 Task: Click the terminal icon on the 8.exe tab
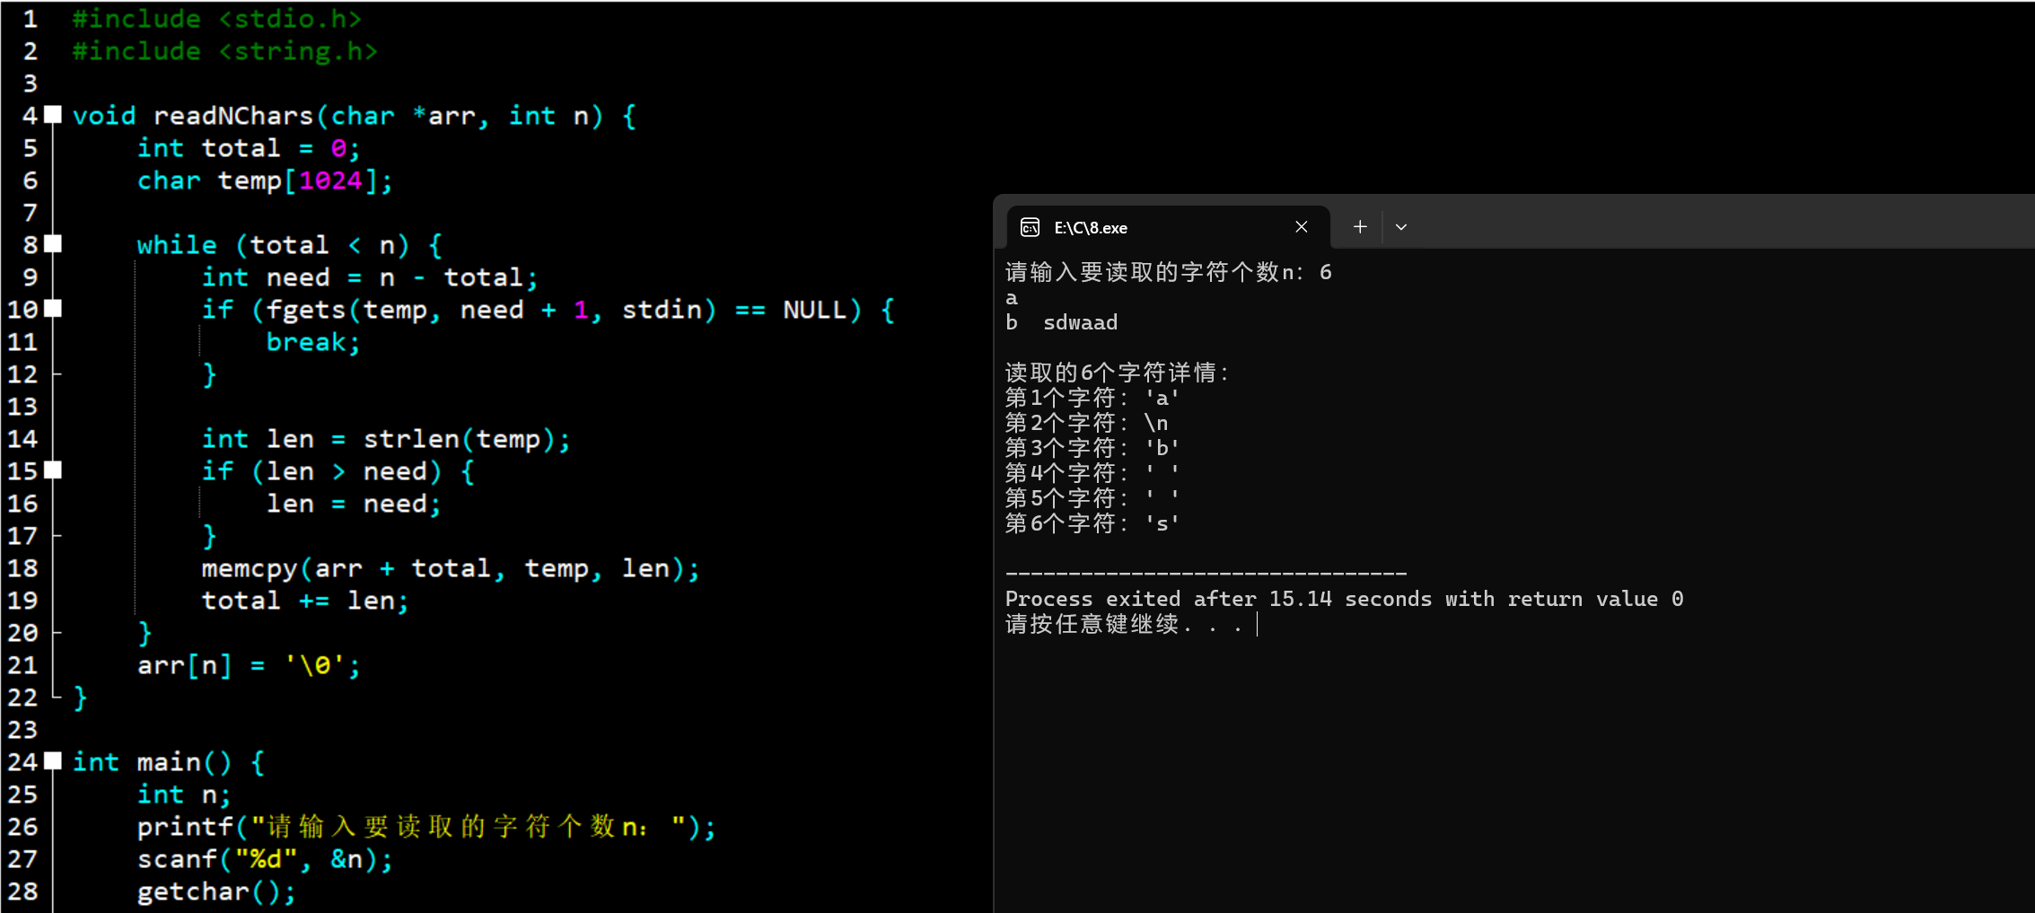click(1030, 227)
